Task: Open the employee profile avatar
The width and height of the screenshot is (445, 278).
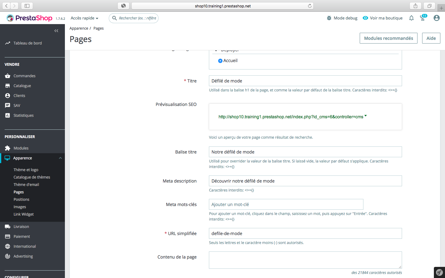Action: (x=436, y=18)
